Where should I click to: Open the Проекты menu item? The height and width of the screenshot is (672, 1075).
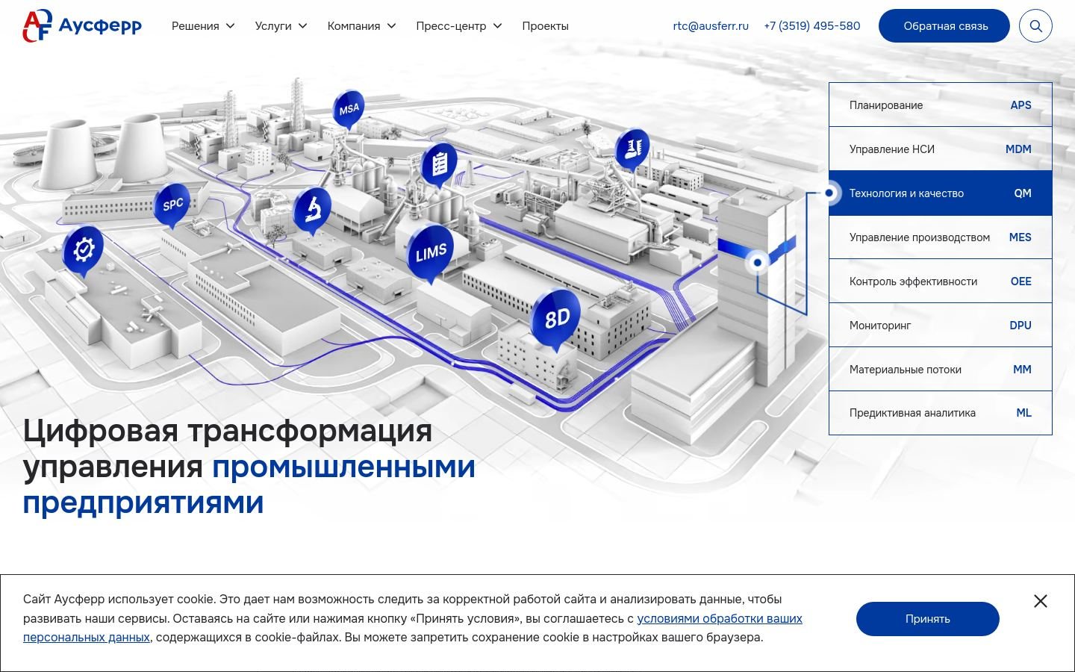coord(545,26)
